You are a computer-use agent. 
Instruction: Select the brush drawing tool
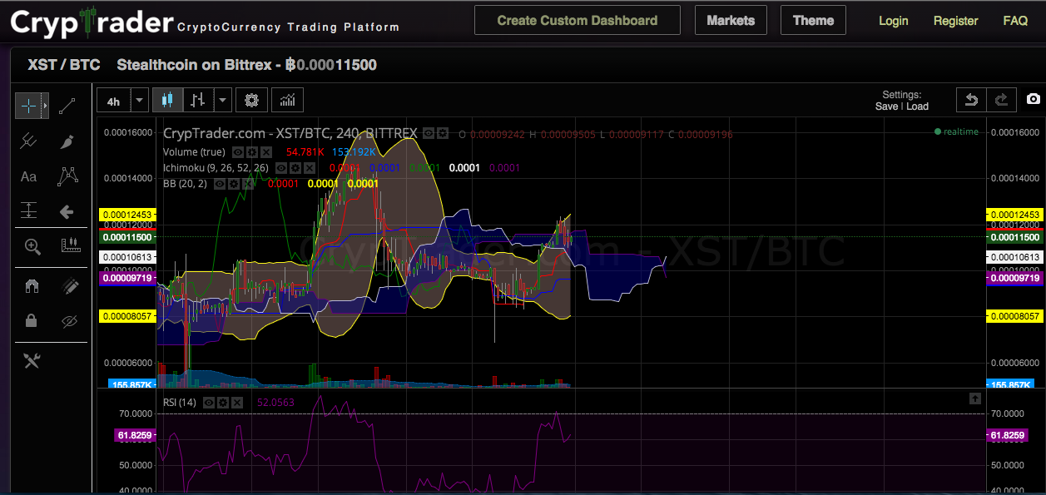coord(68,141)
